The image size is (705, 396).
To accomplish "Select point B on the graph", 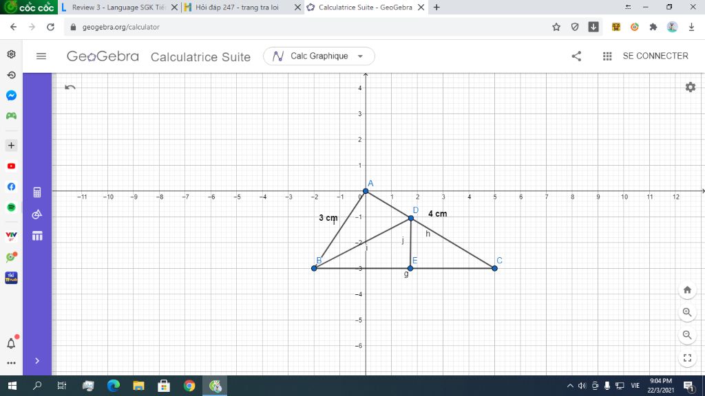I will click(x=314, y=269).
